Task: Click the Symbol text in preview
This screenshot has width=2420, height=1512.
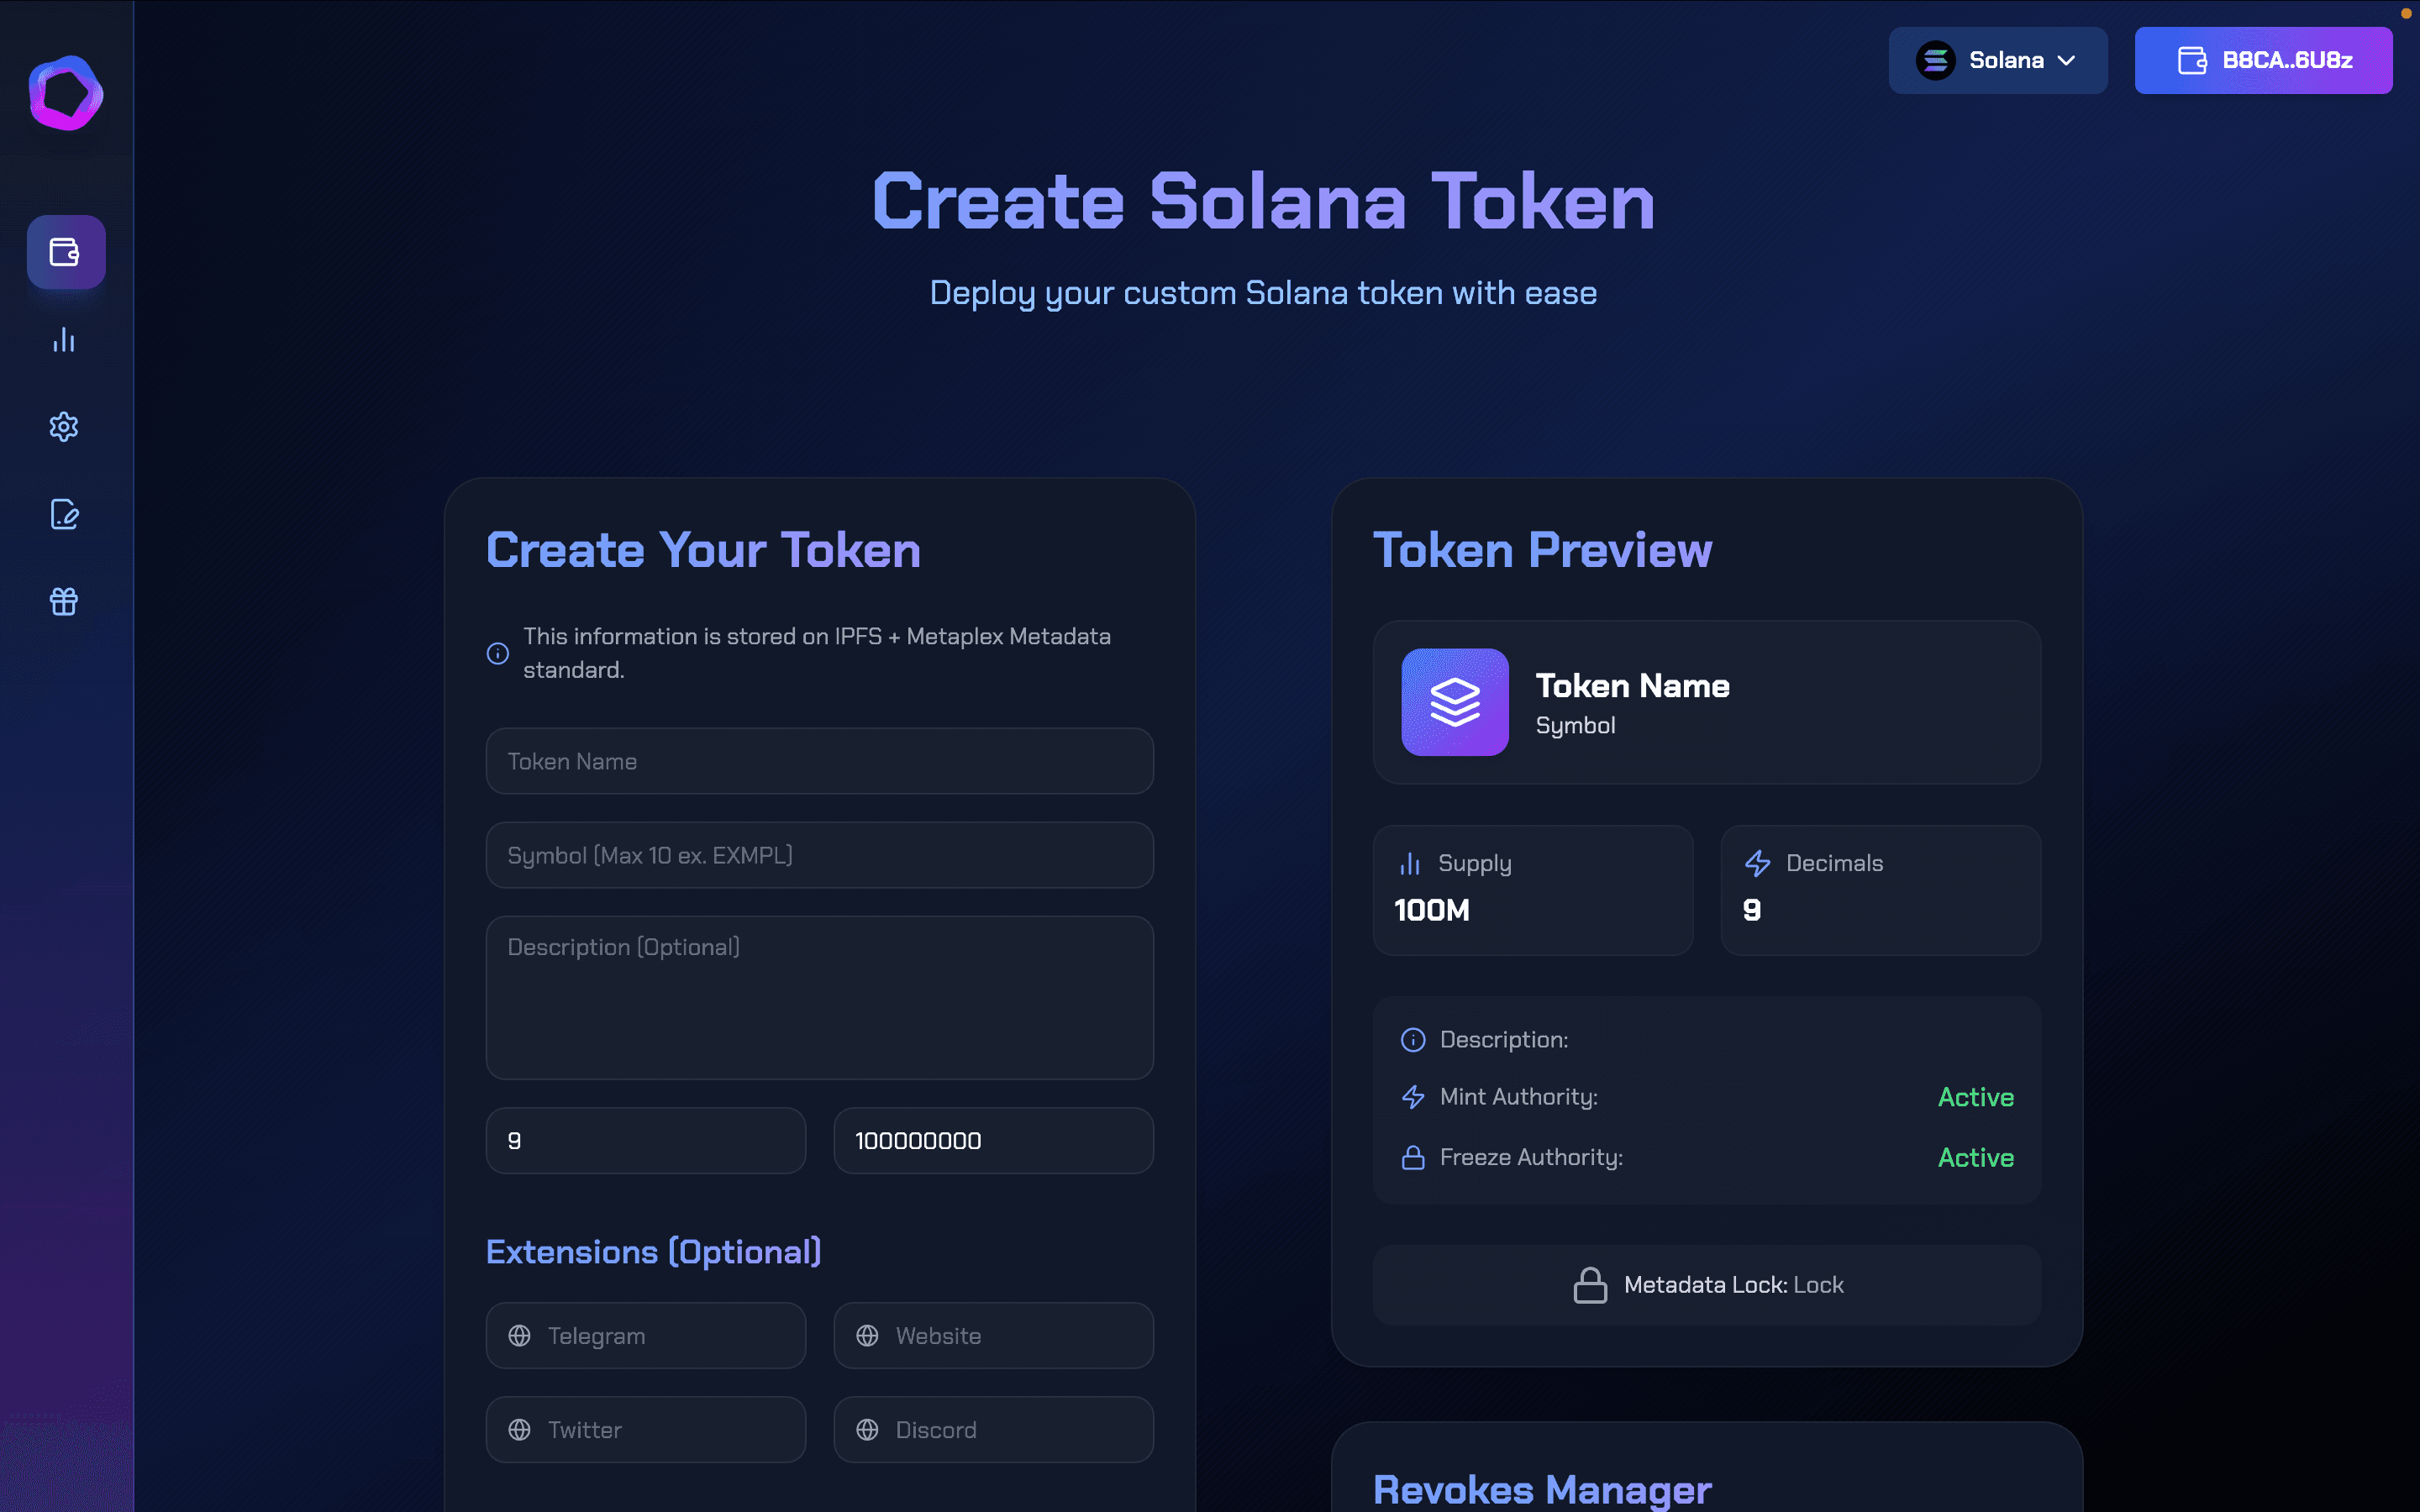Action: 1575,726
